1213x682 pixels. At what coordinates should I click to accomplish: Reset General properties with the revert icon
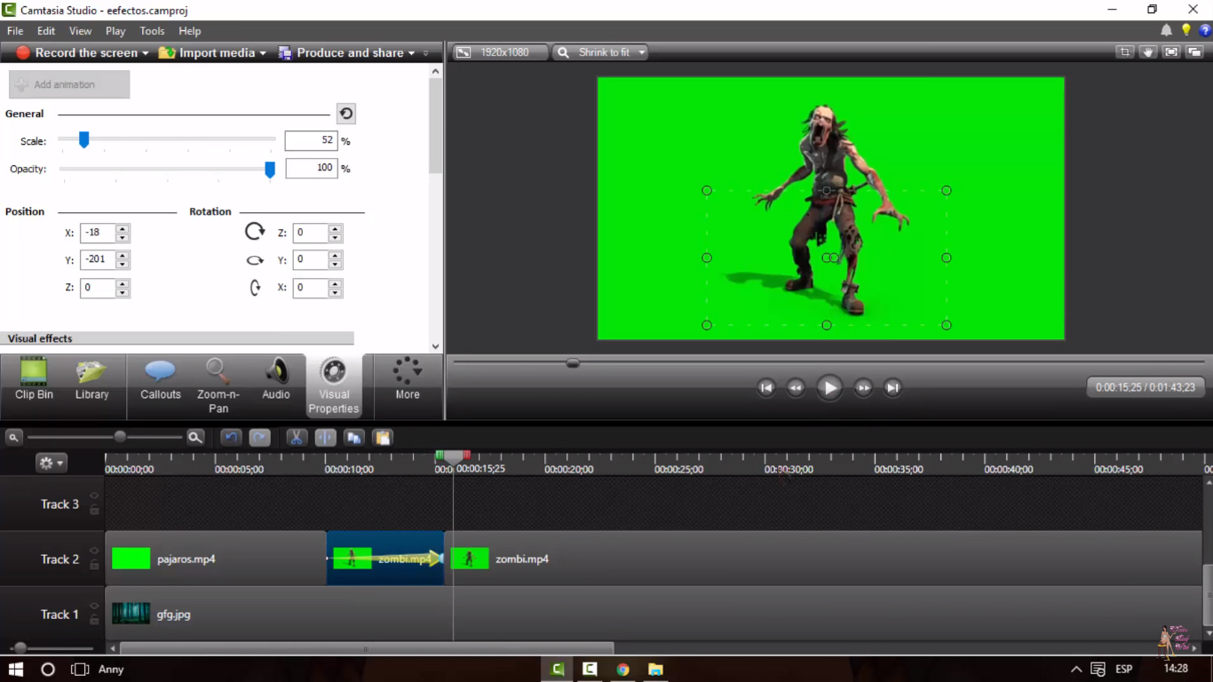point(346,114)
